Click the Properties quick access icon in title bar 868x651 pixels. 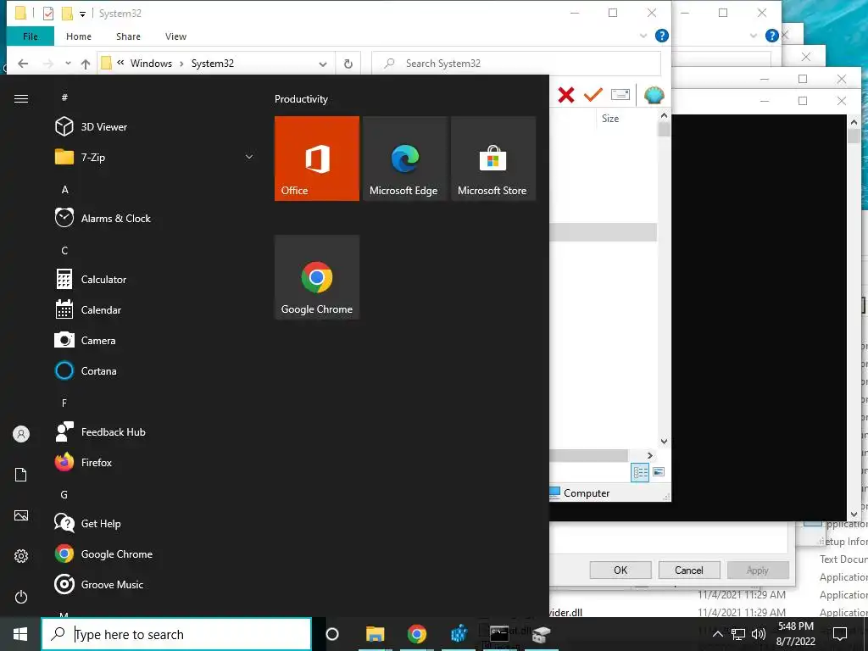[x=48, y=14]
